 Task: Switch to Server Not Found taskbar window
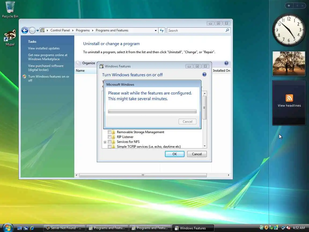[x=64, y=228]
